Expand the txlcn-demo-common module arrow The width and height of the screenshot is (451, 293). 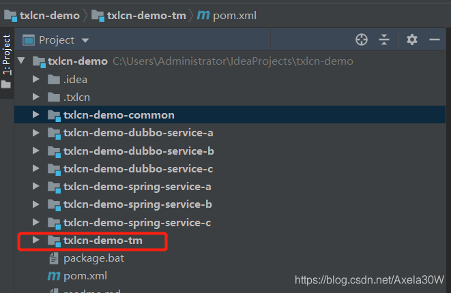pos(37,115)
